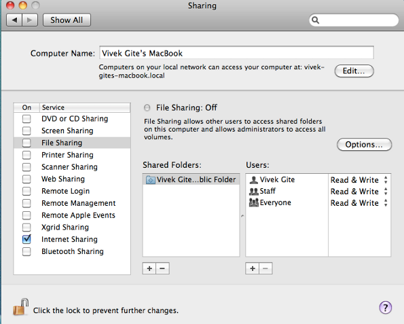The image size is (404, 324).
Task: Enable Printer Sharing checkbox
Action: coord(26,155)
